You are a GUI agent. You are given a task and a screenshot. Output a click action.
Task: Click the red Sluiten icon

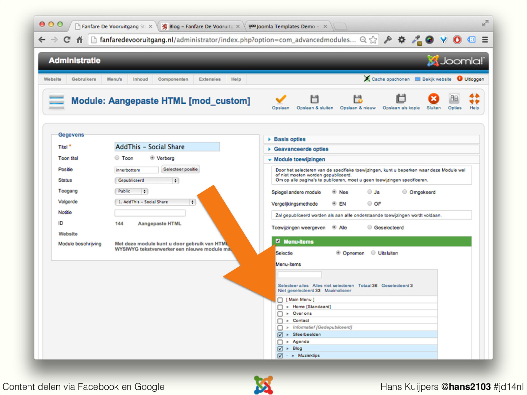[x=433, y=99]
